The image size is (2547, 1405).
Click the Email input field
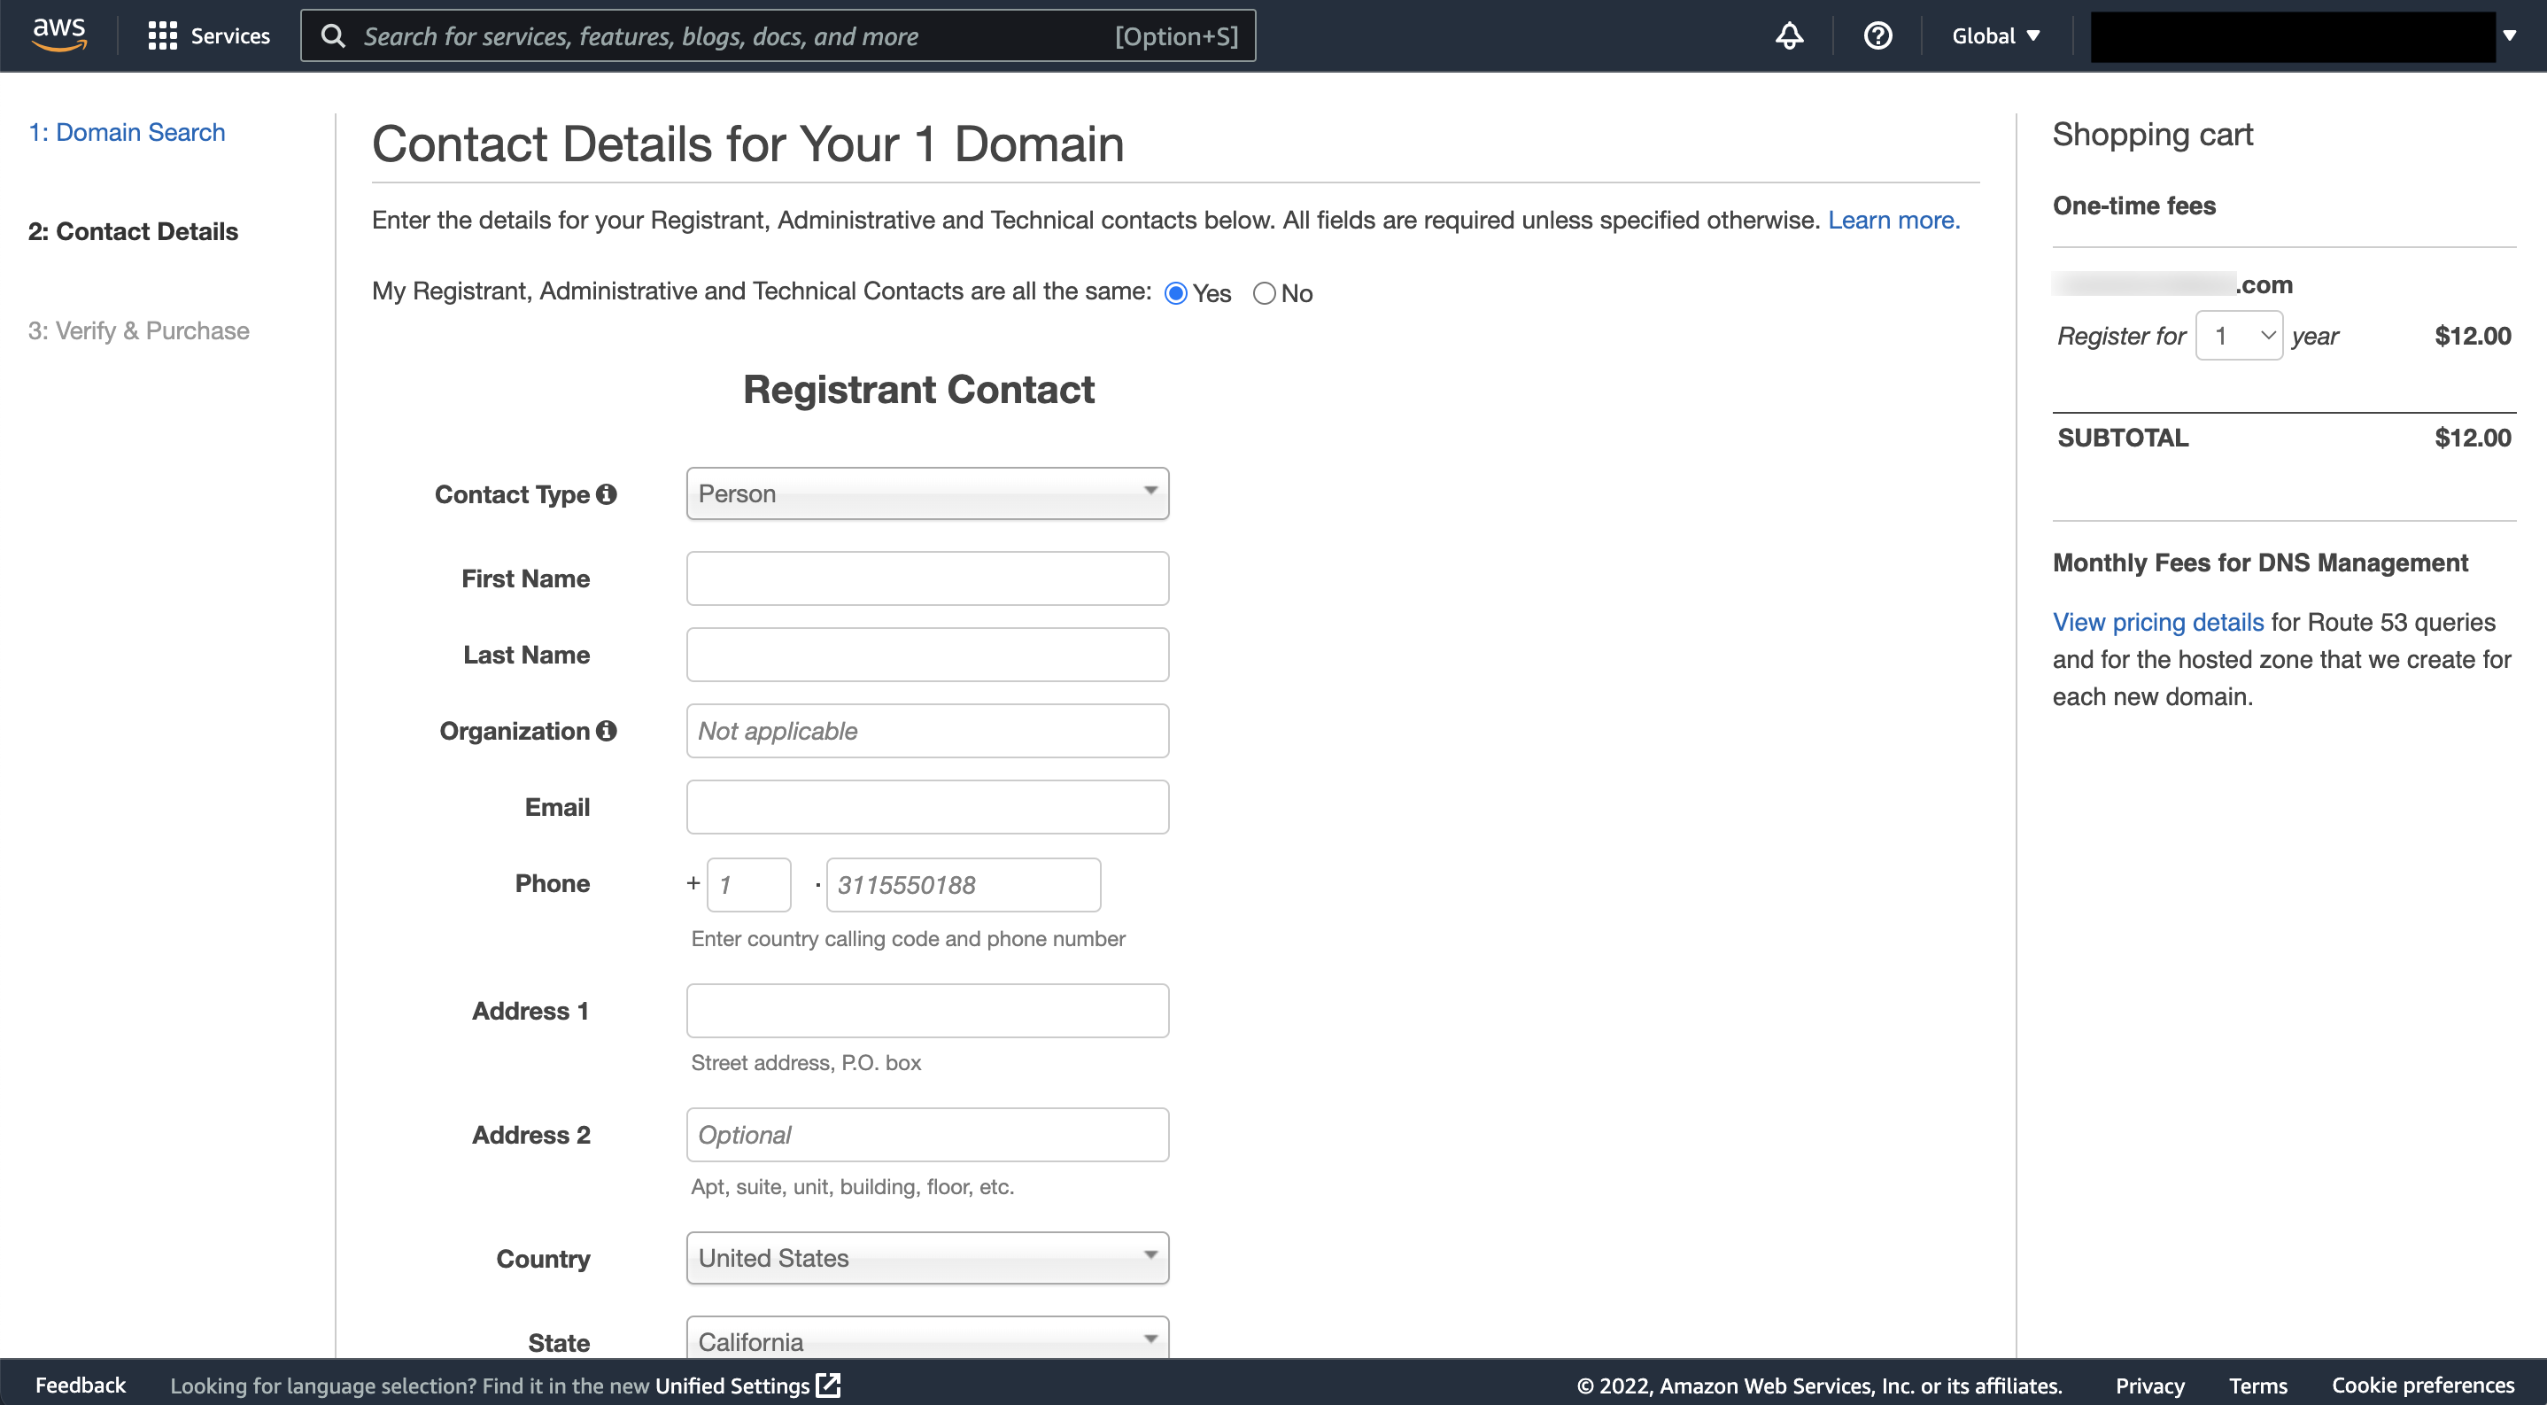click(926, 806)
